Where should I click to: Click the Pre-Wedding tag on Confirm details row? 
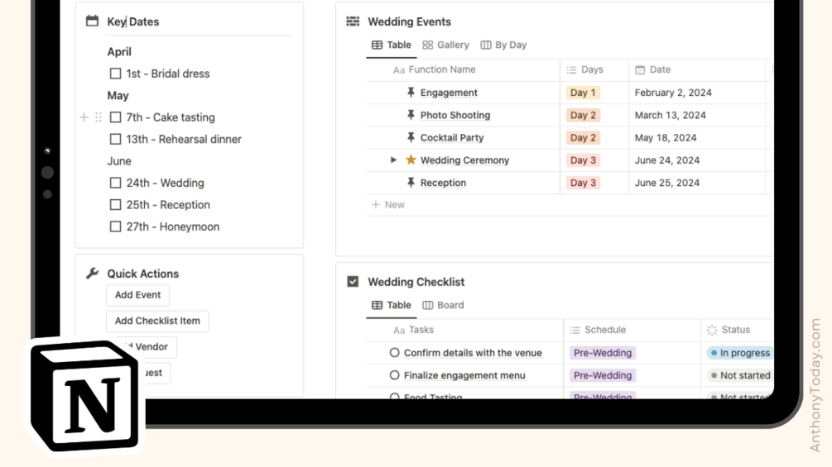(602, 353)
